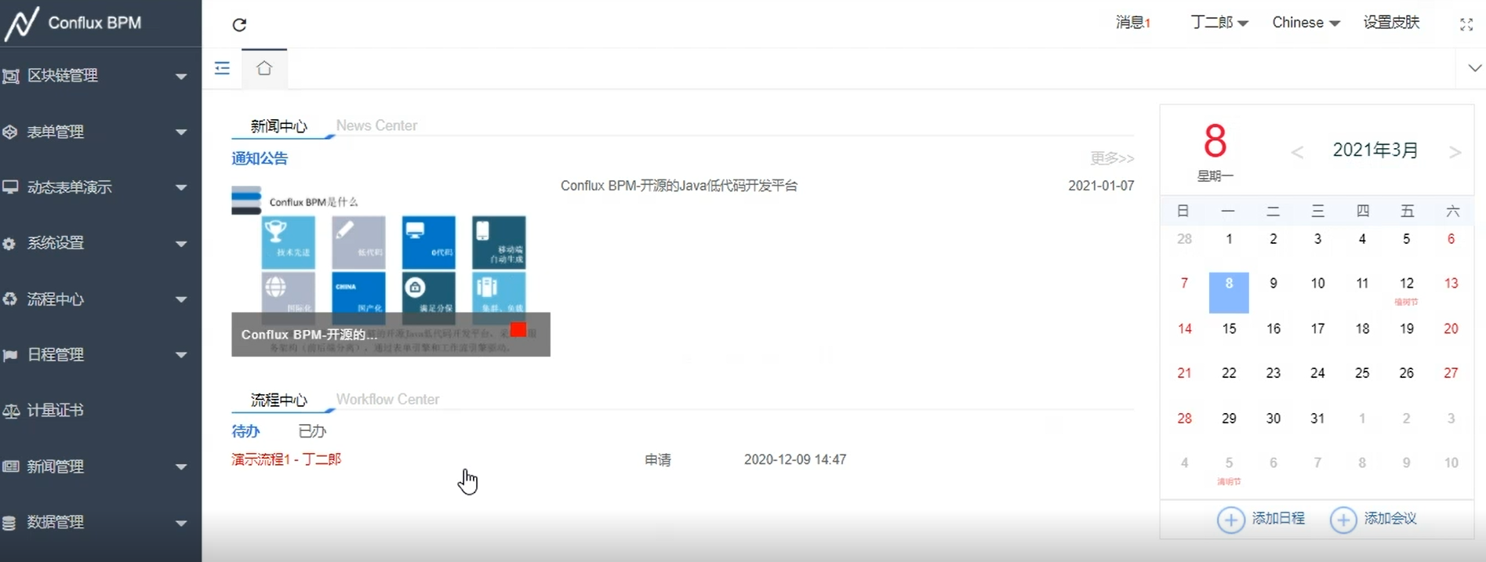Click the 2020-12-09 14:47 timestamp

795,459
